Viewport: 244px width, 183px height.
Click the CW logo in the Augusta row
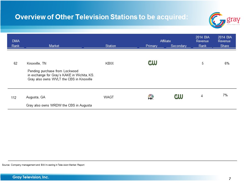179,97
